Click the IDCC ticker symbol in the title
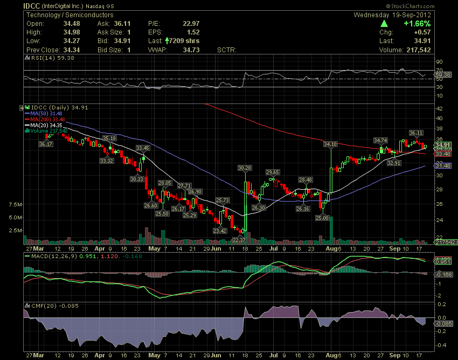458x360 pixels. [32, 6]
